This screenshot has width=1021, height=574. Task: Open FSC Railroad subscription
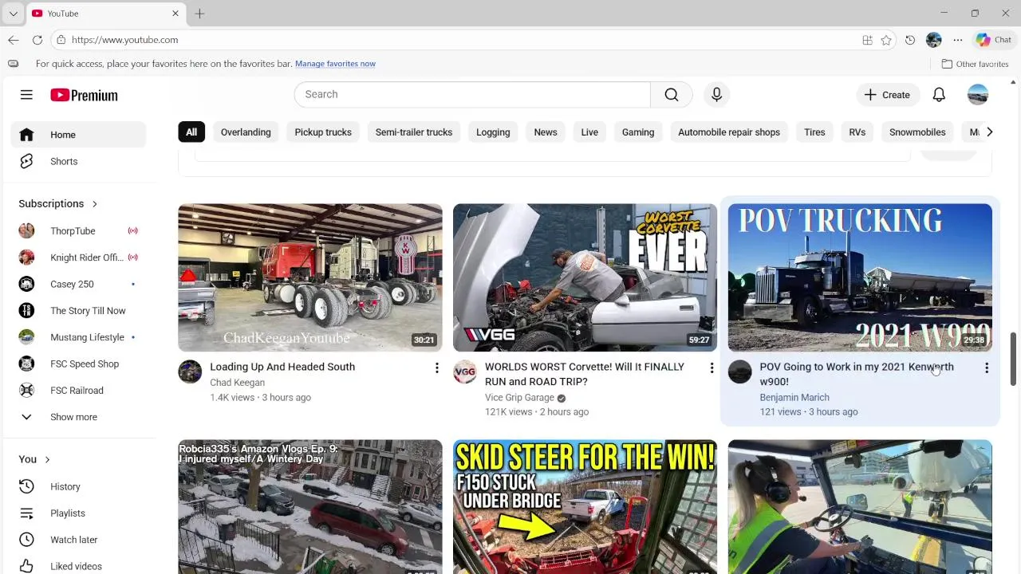(78, 391)
